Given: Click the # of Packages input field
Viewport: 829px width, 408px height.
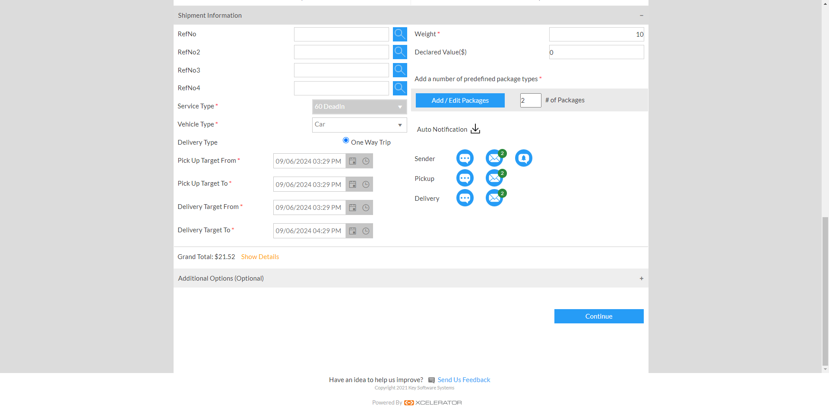Looking at the screenshot, I should tap(531, 100).
